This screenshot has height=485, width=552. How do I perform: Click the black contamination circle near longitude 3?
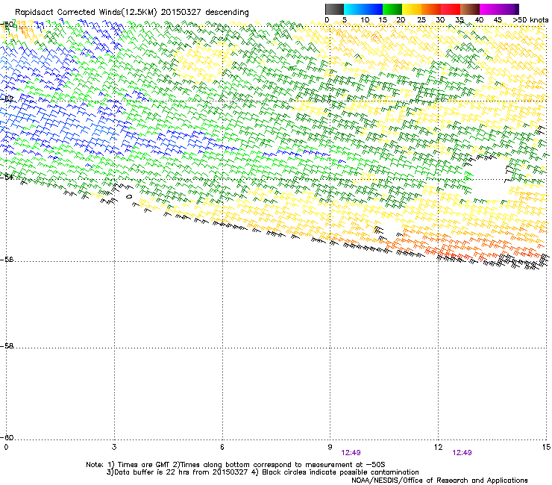click(129, 196)
